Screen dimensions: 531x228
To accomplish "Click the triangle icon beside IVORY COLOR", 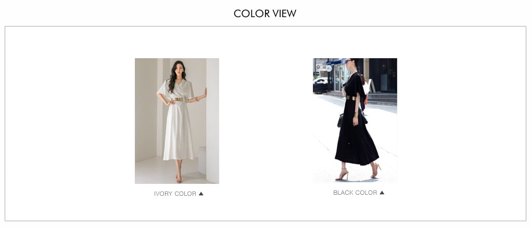I will click(201, 194).
